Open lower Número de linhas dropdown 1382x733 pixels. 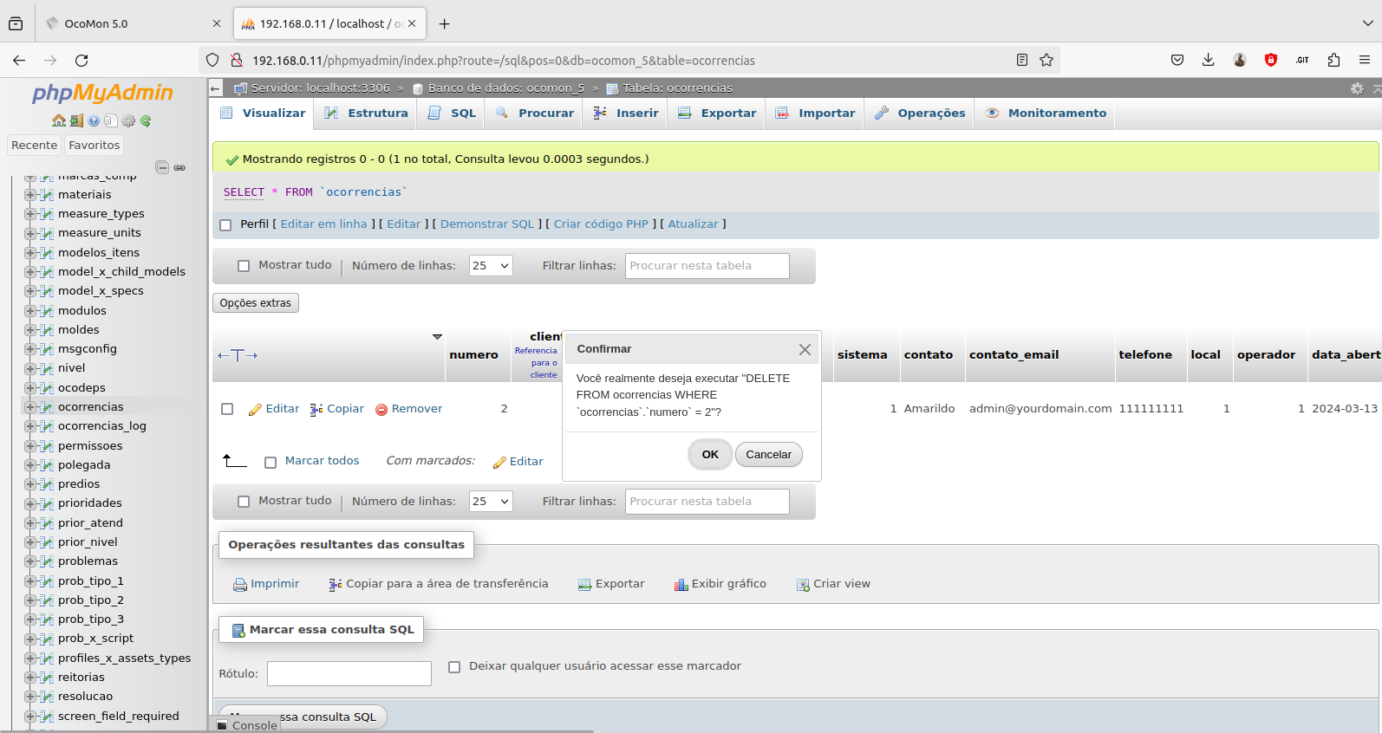pos(491,502)
